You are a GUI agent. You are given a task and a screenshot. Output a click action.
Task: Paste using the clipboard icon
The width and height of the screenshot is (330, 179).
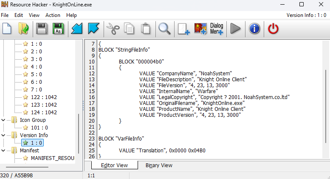click(x=145, y=28)
